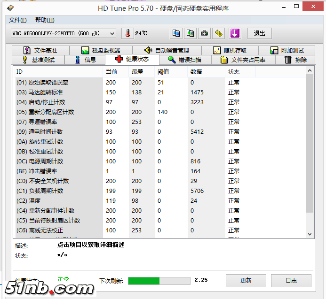Click the green refresh progress bar
Viewport: 326px width, 299px height.
(159, 281)
